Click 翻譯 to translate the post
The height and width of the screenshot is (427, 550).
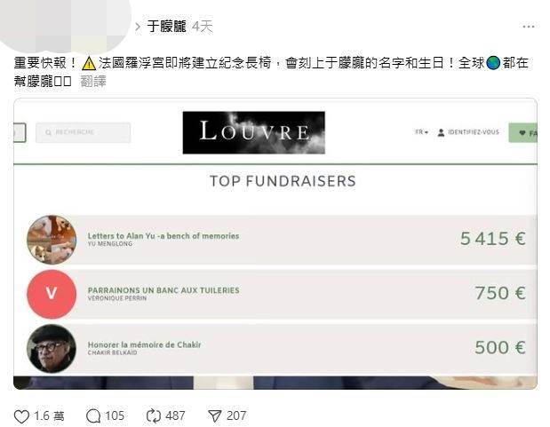click(93, 82)
